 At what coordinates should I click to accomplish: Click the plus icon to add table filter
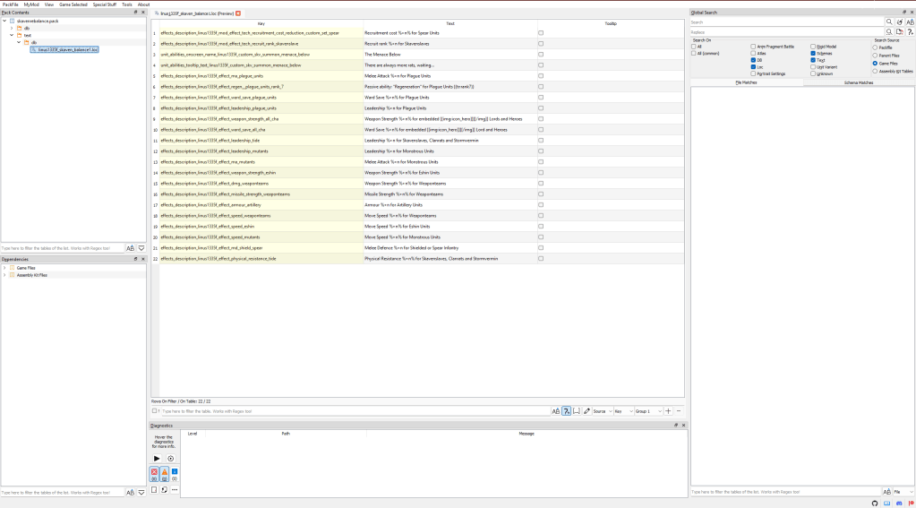click(x=668, y=410)
